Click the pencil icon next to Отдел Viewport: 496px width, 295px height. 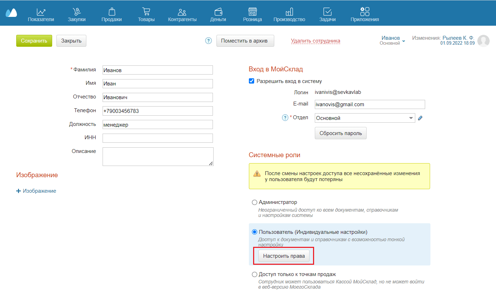click(x=420, y=118)
